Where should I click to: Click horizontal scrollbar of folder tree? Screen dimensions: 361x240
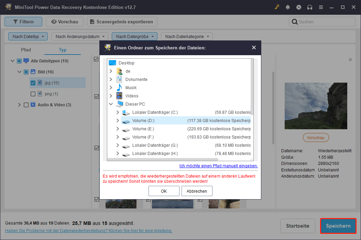coord(163,159)
